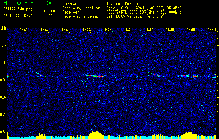The width and height of the screenshot is (219, 139).
Task: Click the 1542 time marker
Action: [45, 30]
